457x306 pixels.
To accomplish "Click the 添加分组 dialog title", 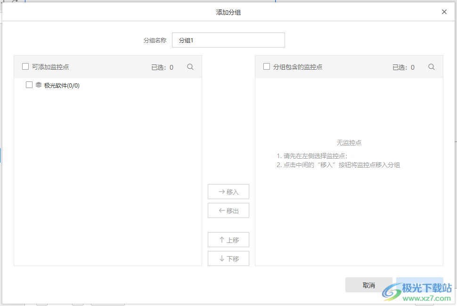I will pyautogui.click(x=228, y=12).
